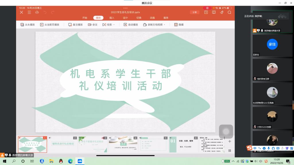Click the 会议 meeting button

pyautogui.click(x=93, y=25)
